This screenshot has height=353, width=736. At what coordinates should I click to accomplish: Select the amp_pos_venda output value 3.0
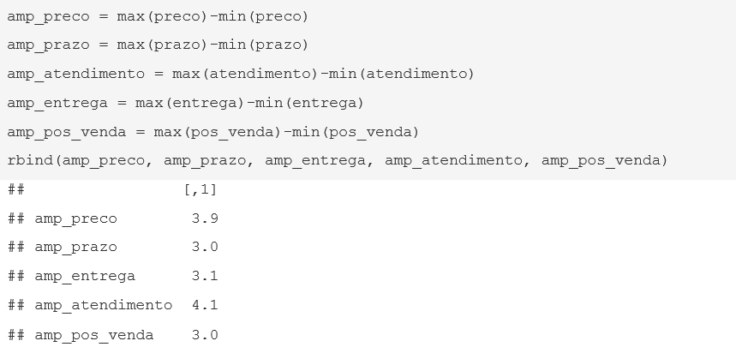[x=205, y=335]
